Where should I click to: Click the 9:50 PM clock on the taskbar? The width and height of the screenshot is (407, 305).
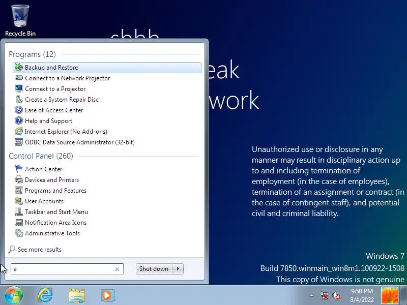362,291
